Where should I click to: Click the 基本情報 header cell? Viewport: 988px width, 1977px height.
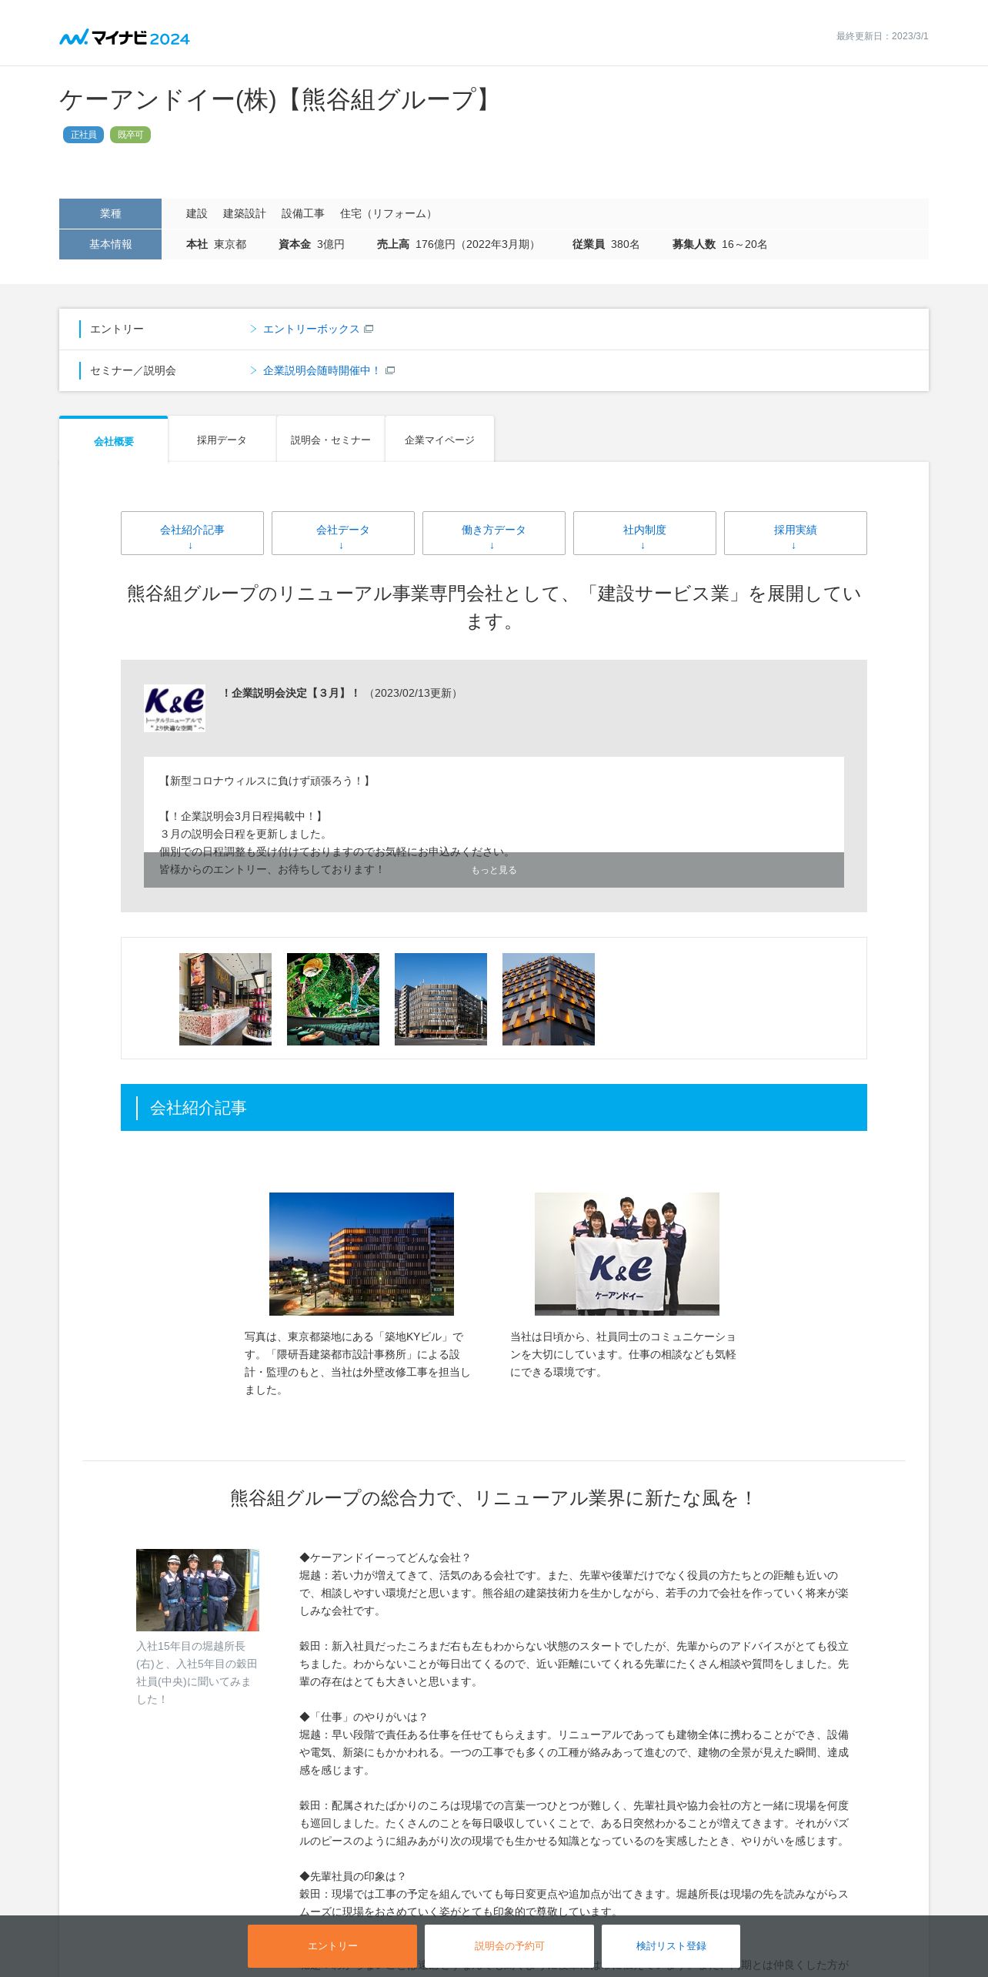pos(110,244)
